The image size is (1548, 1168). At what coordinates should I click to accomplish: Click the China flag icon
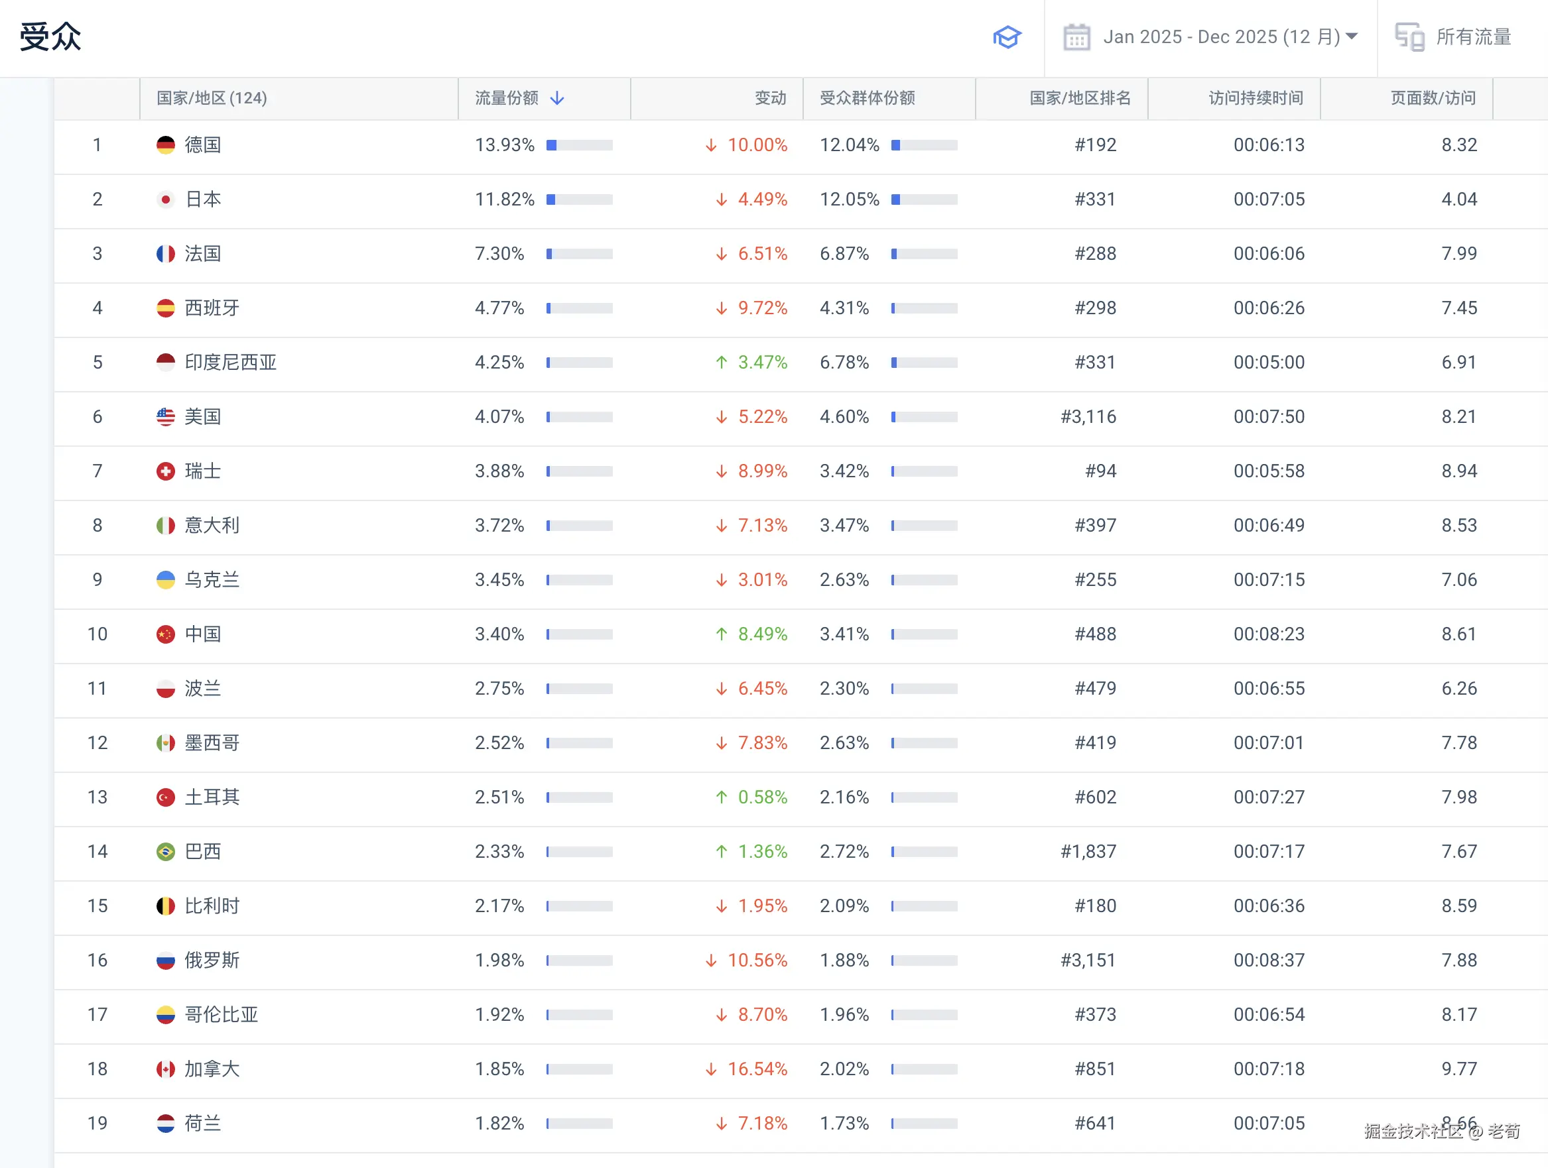165,634
